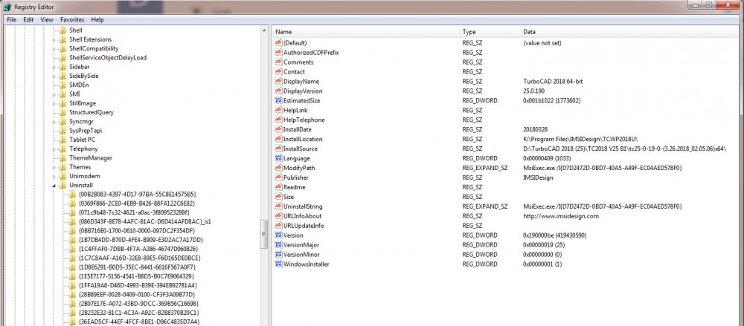Select key {2B232E32-81C1-4C3A-A92C-B2B8370B20C1}
744x326 pixels.
pyautogui.click(x=139, y=313)
